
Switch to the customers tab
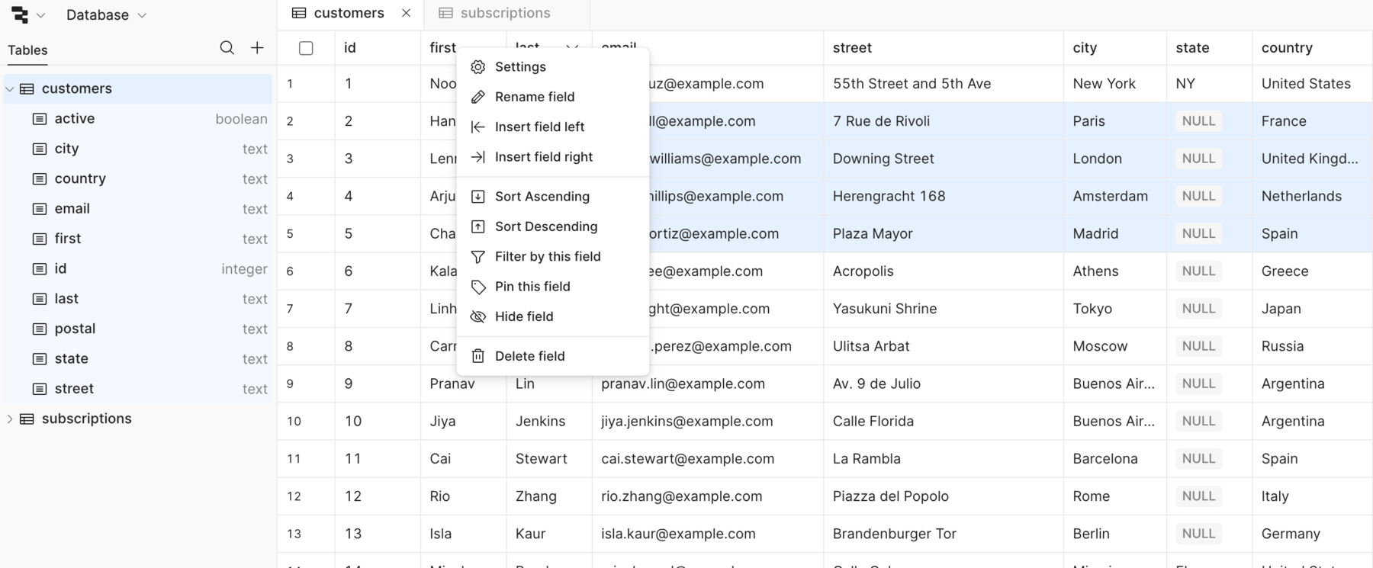coord(349,13)
